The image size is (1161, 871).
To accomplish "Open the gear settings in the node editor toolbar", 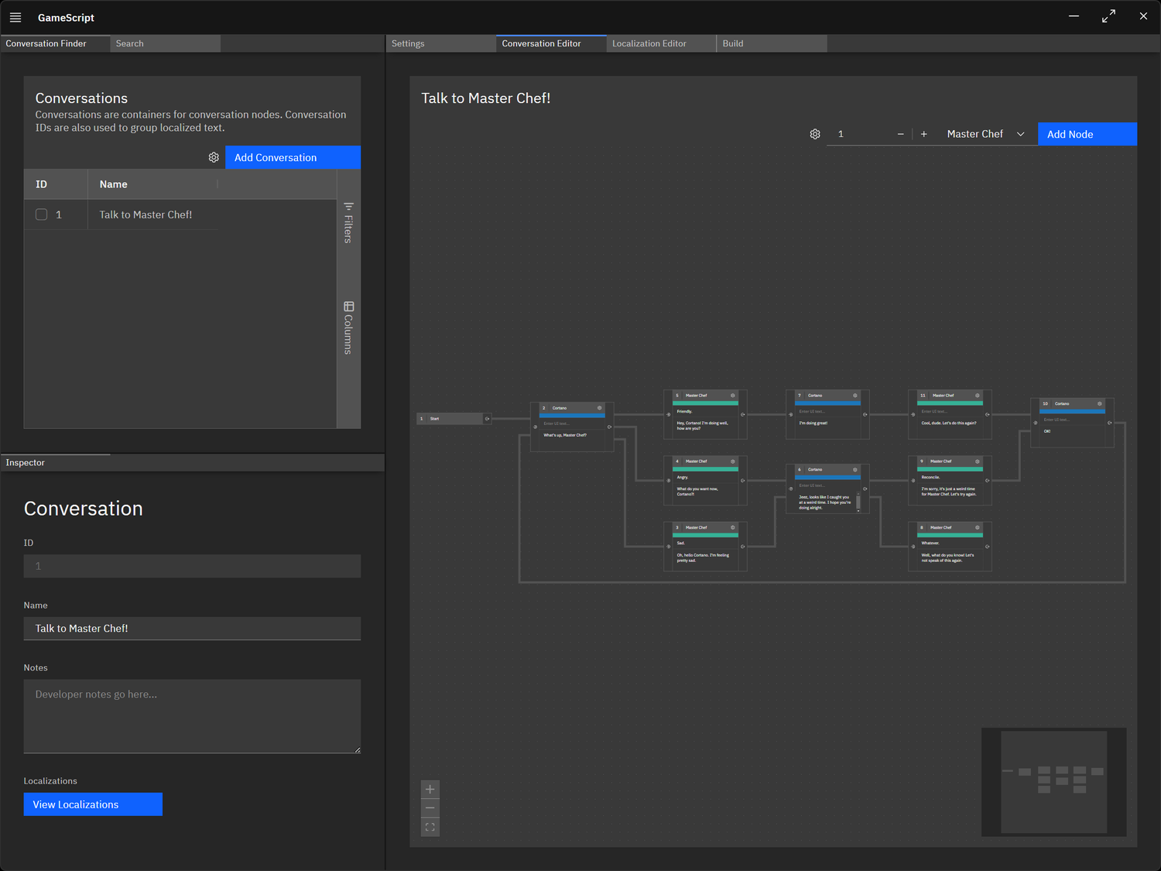I will click(814, 133).
